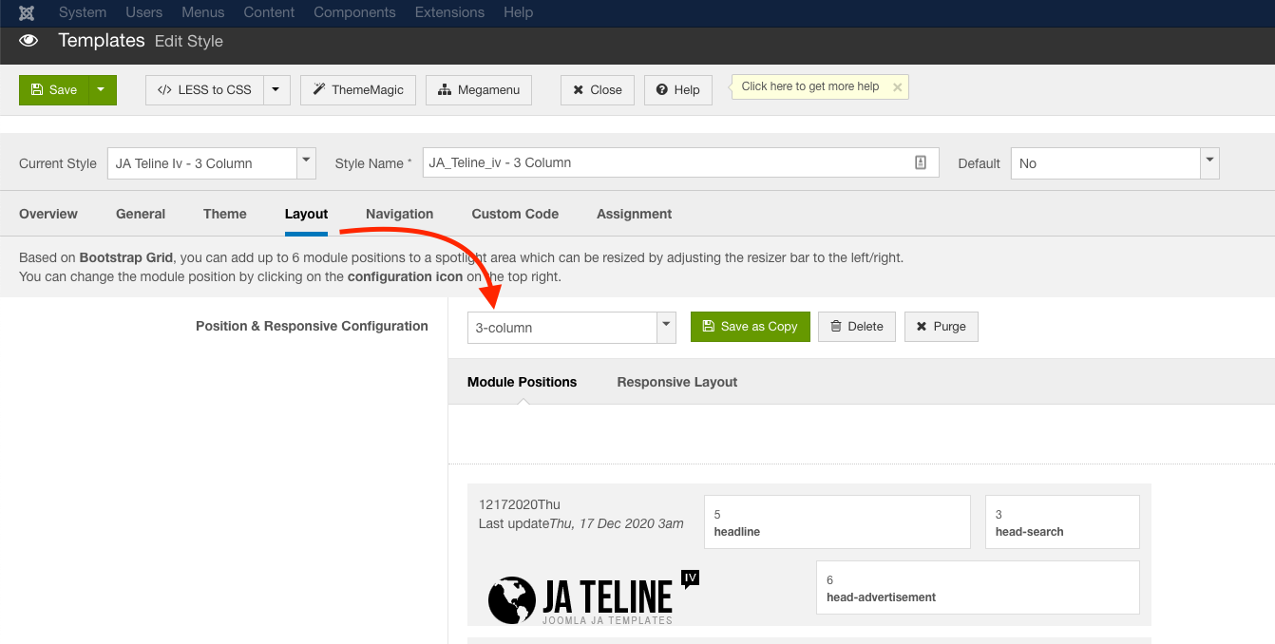Switch to Responsive Layout tab

(x=676, y=382)
